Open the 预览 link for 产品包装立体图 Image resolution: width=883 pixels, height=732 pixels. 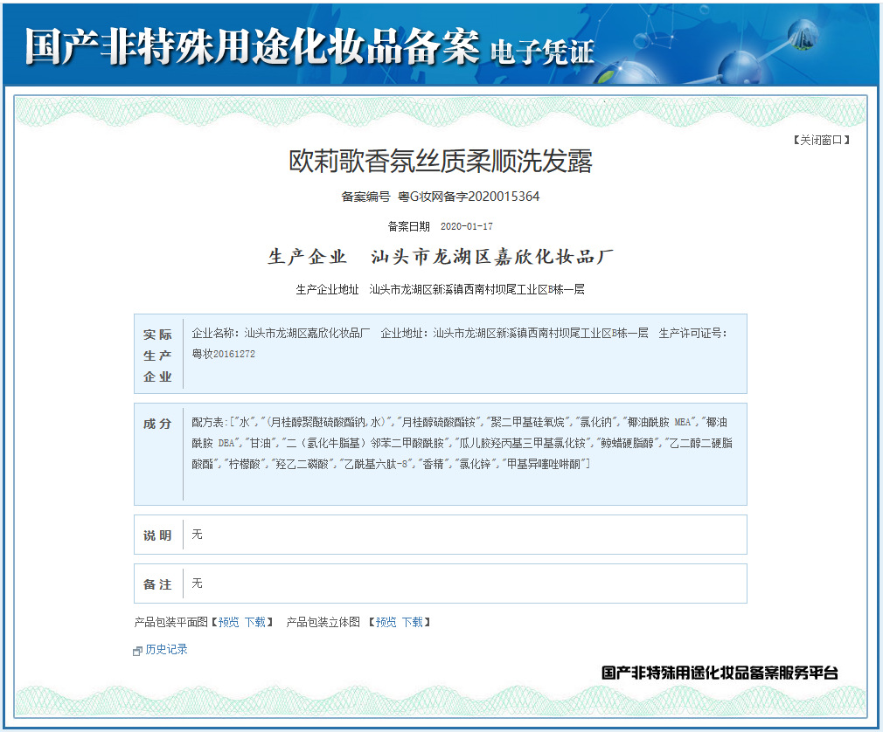click(x=386, y=622)
